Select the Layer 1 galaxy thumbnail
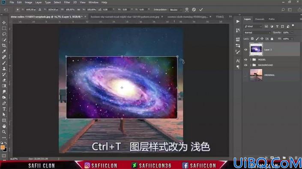The width and height of the screenshot is (302, 169). pos(256,50)
